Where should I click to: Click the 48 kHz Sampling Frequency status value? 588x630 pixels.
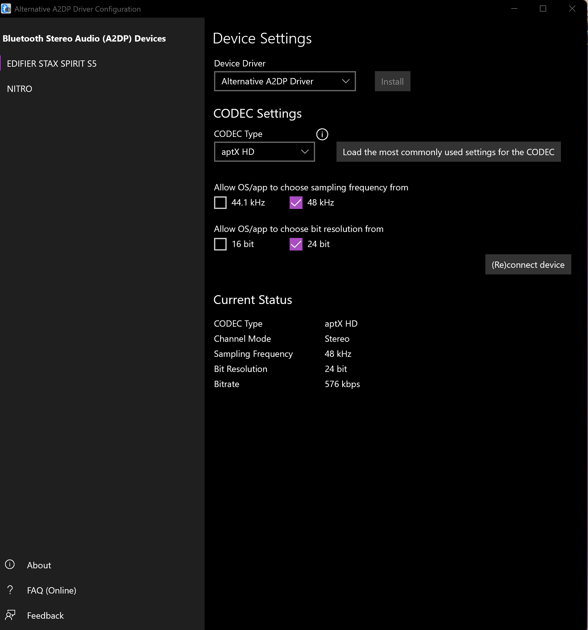point(338,354)
